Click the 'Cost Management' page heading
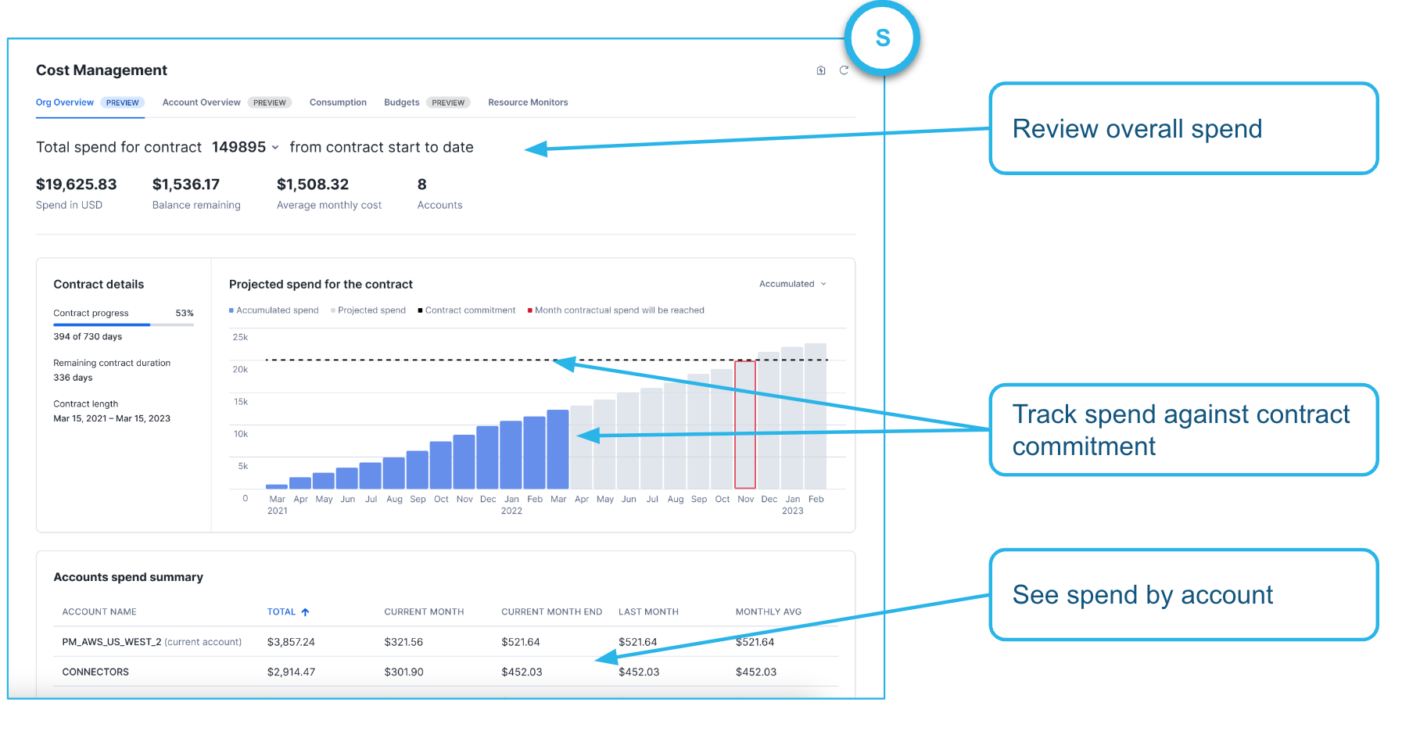The height and width of the screenshot is (735, 1420). tap(102, 70)
